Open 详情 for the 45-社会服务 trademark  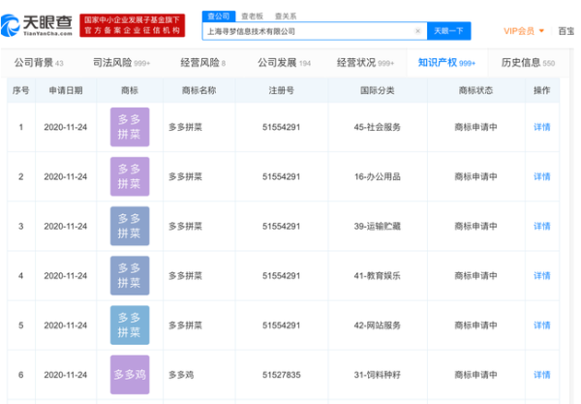click(541, 127)
